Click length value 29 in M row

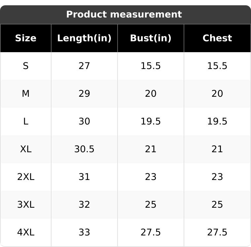[x=84, y=94]
